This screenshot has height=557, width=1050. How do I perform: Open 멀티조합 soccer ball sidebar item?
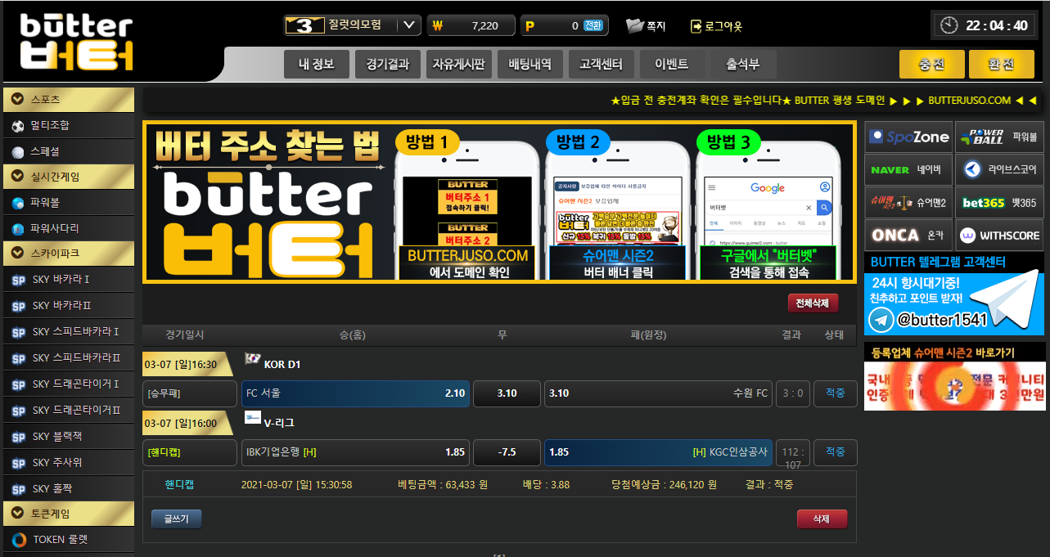[18, 126]
